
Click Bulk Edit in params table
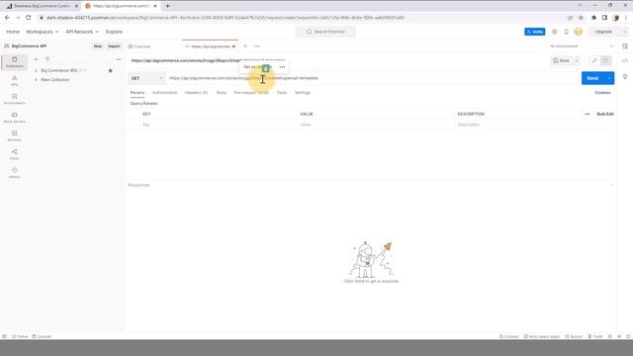pyautogui.click(x=605, y=115)
